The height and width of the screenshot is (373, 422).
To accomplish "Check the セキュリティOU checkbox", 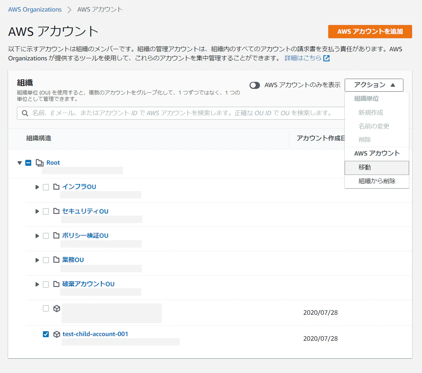I will coord(46,211).
